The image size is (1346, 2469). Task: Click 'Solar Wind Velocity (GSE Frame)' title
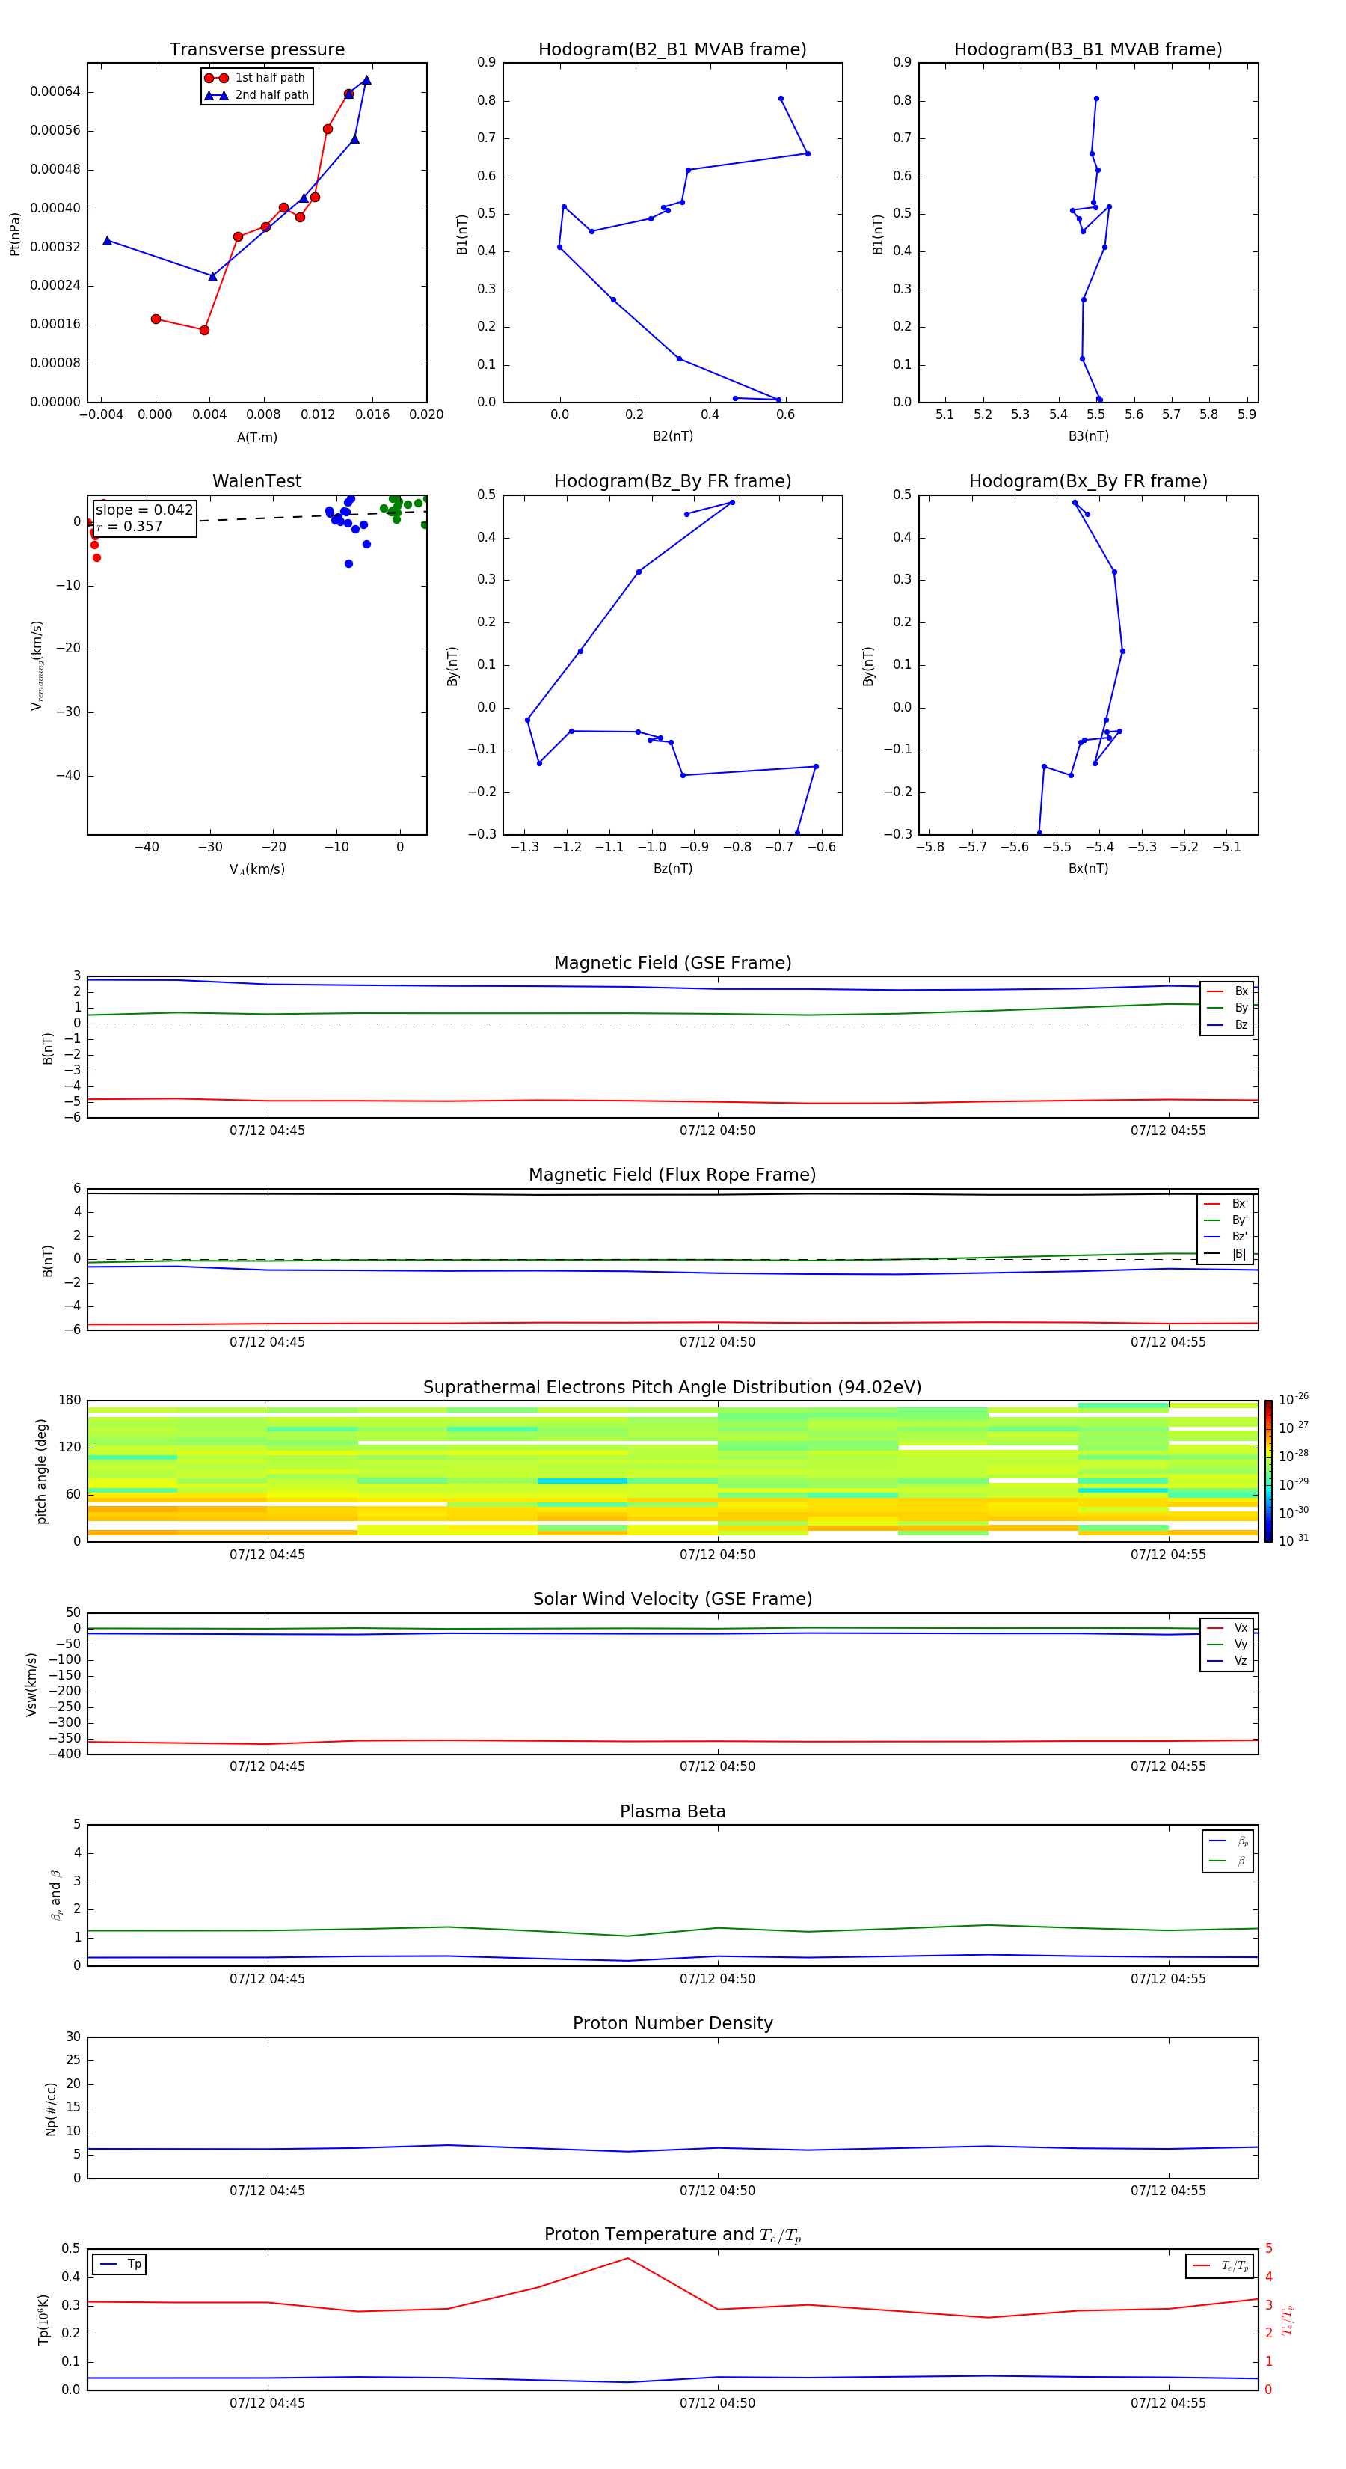click(x=672, y=1599)
